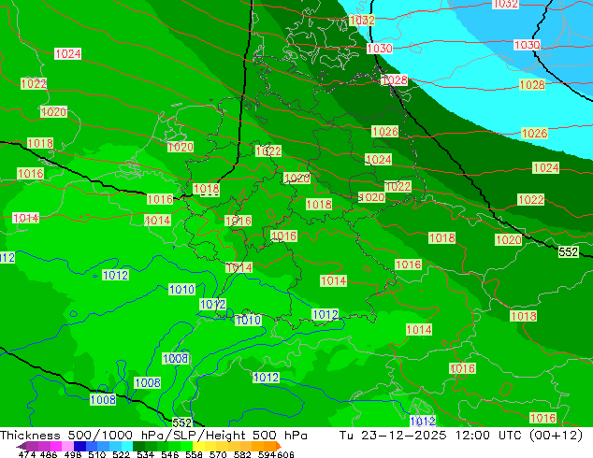This screenshot has width=593, height=458.
Task: Click the '510' value under the legend
Action: click(x=97, y=454)
